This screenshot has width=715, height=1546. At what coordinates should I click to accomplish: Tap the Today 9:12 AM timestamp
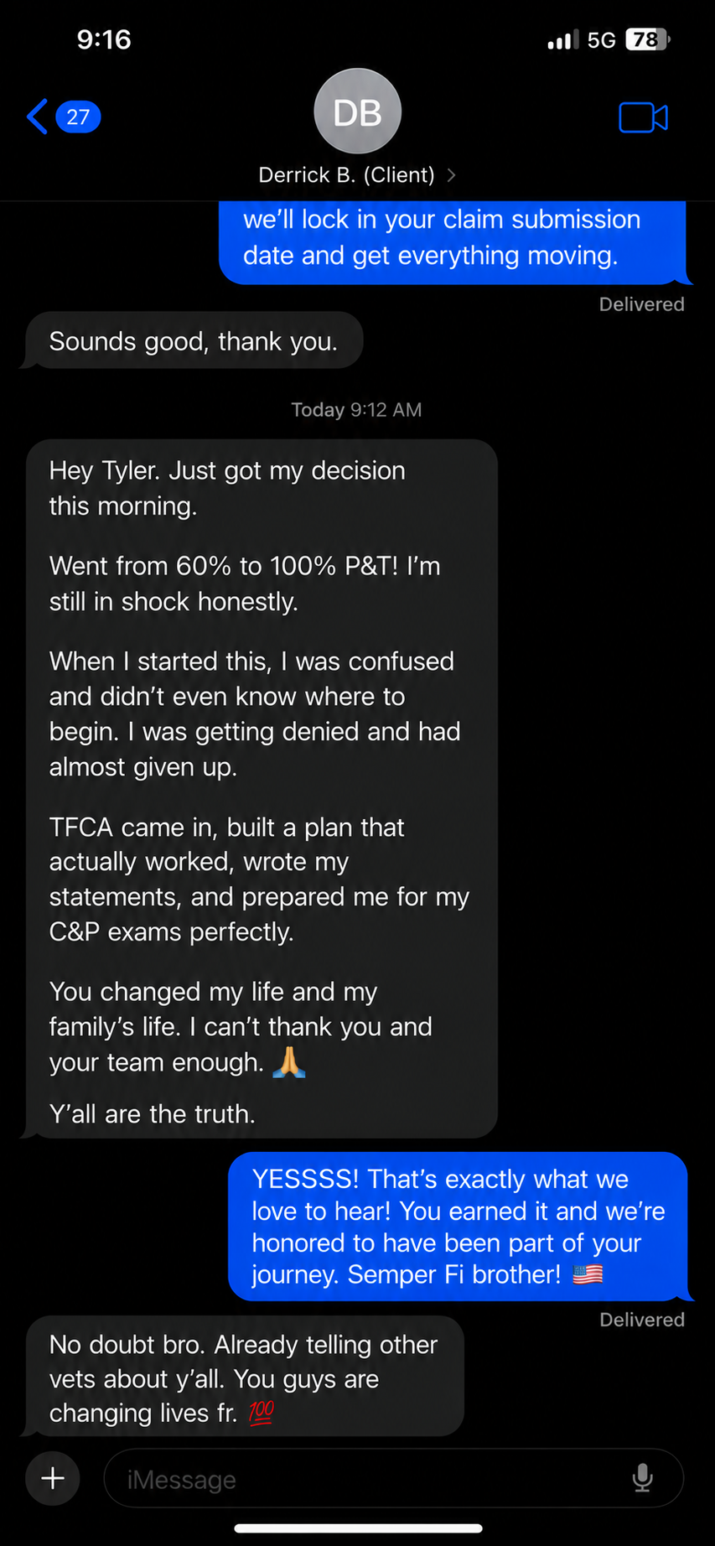click(x=356, y=410)
